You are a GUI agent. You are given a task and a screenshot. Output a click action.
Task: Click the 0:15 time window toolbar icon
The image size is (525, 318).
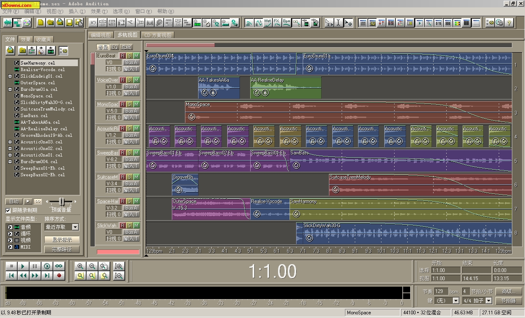pos(438,23)
